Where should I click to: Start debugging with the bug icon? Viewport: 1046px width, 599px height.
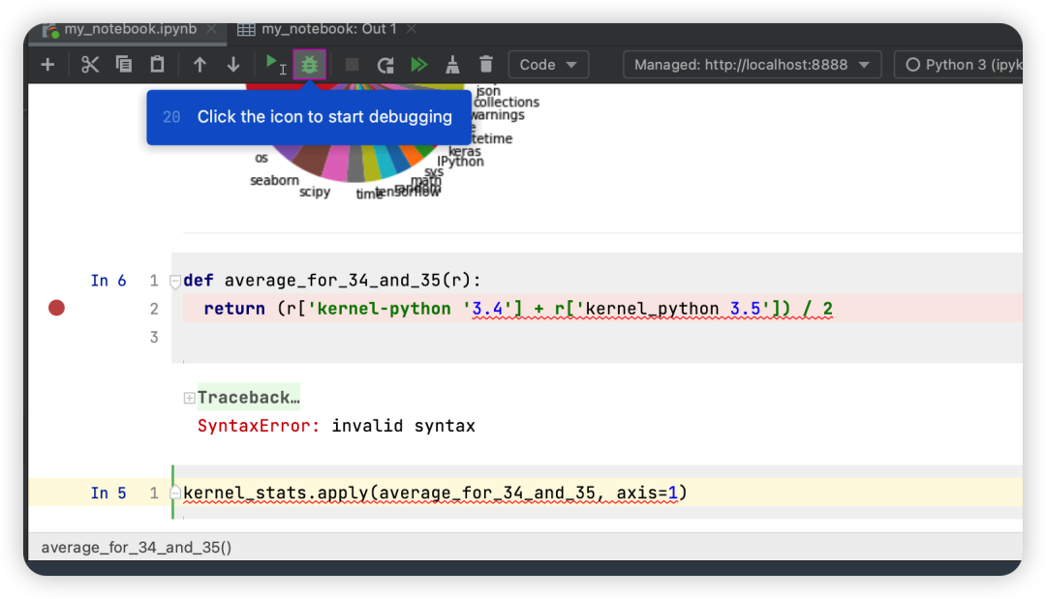pos(309,64)
